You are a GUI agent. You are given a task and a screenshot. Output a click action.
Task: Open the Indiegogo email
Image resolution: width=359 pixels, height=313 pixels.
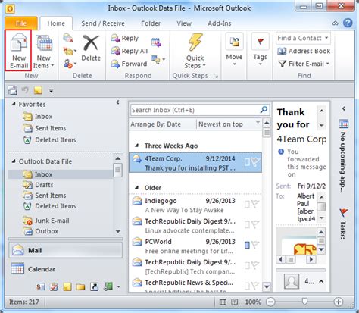pos(195,205)
